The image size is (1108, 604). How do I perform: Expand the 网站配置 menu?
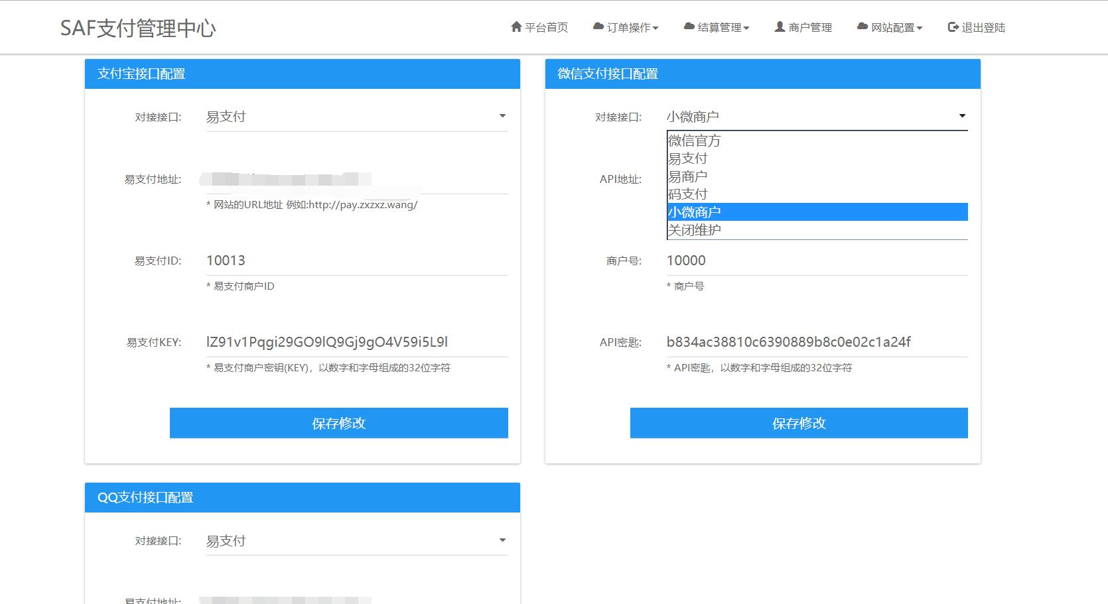(x=890, y=27)
